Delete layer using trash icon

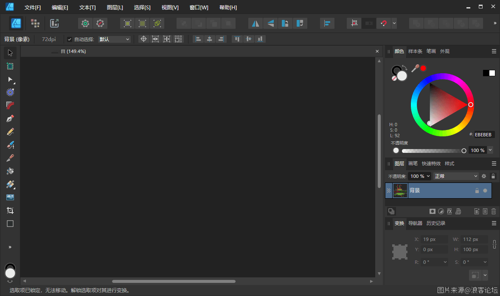pyautogui.click(x=493, y=211)
